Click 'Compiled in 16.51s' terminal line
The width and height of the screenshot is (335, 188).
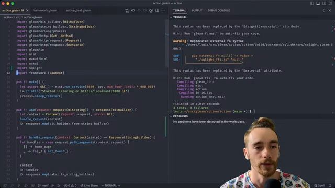pos(195,93)
